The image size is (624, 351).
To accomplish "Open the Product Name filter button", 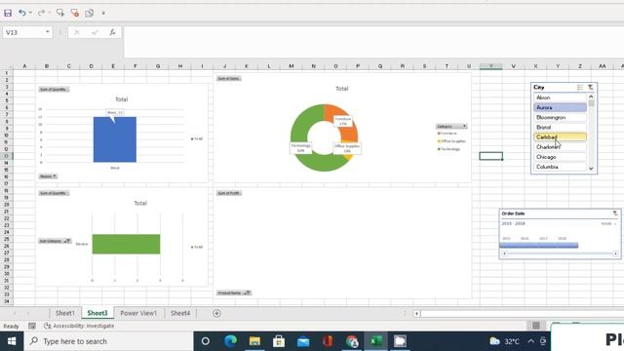I will tap(234, 292).
